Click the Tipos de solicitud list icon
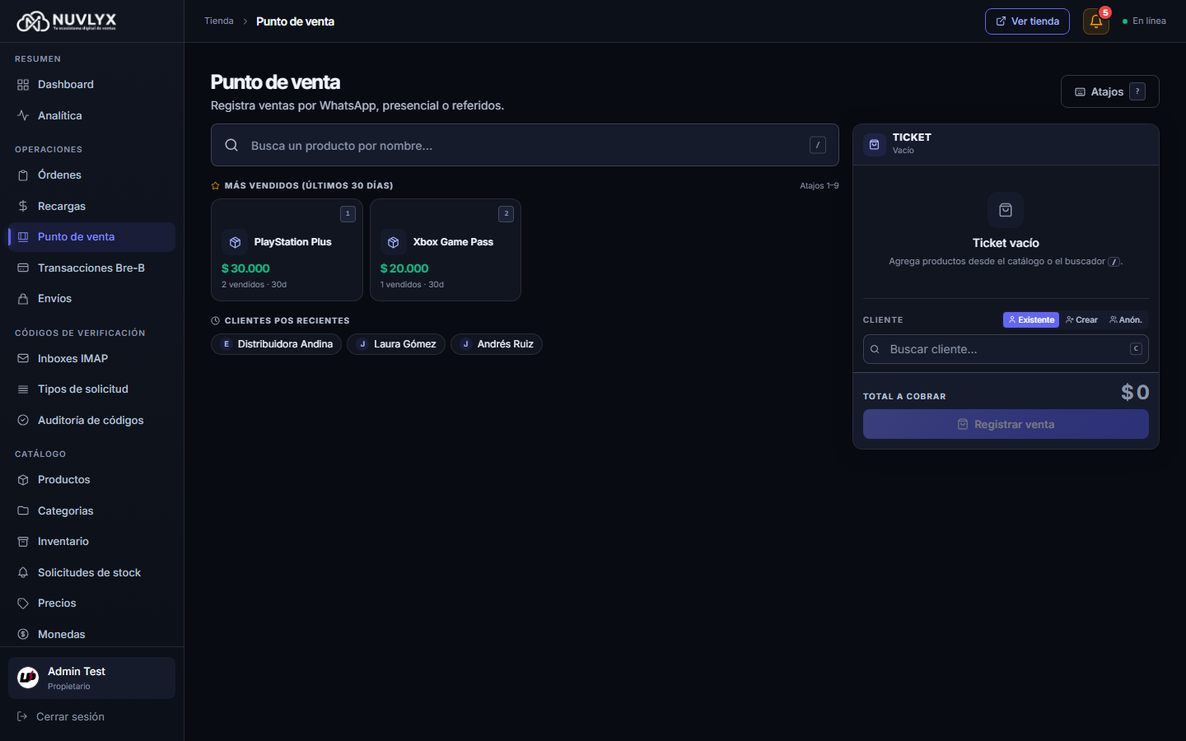Image resolution: width=1186 pixels, height=741 pixels. click(23, 389)
